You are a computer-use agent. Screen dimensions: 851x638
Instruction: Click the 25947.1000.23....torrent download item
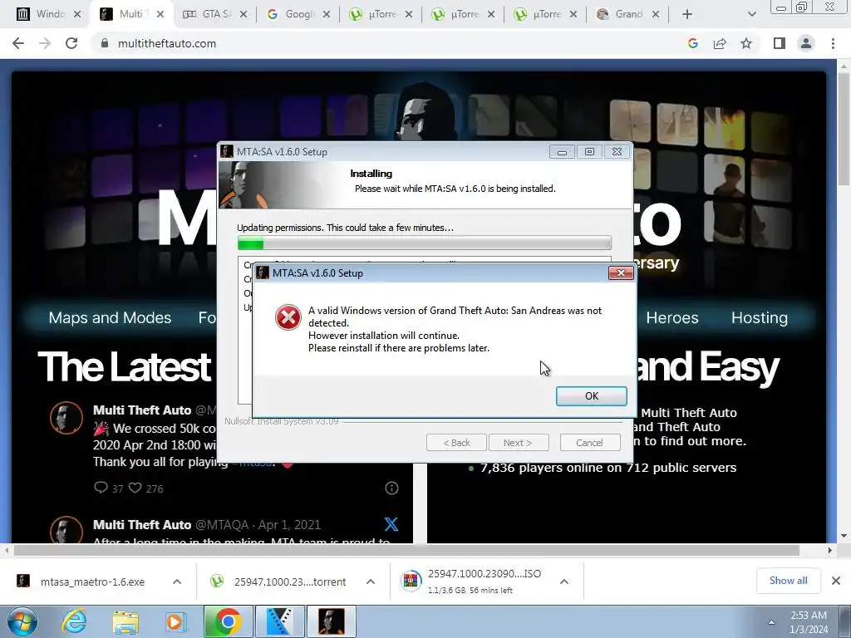[278, 582]
